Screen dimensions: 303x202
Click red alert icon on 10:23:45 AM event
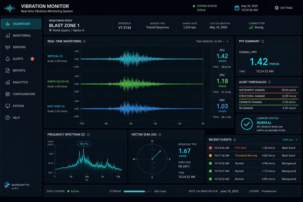(x=210, y=148)
